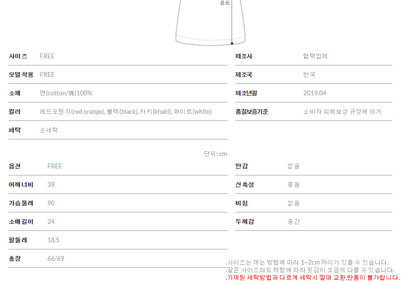Select the 손세탁 washing value
Image resolution: width=408 pixels, height=284 pixels.
click(x=49, y=130)
